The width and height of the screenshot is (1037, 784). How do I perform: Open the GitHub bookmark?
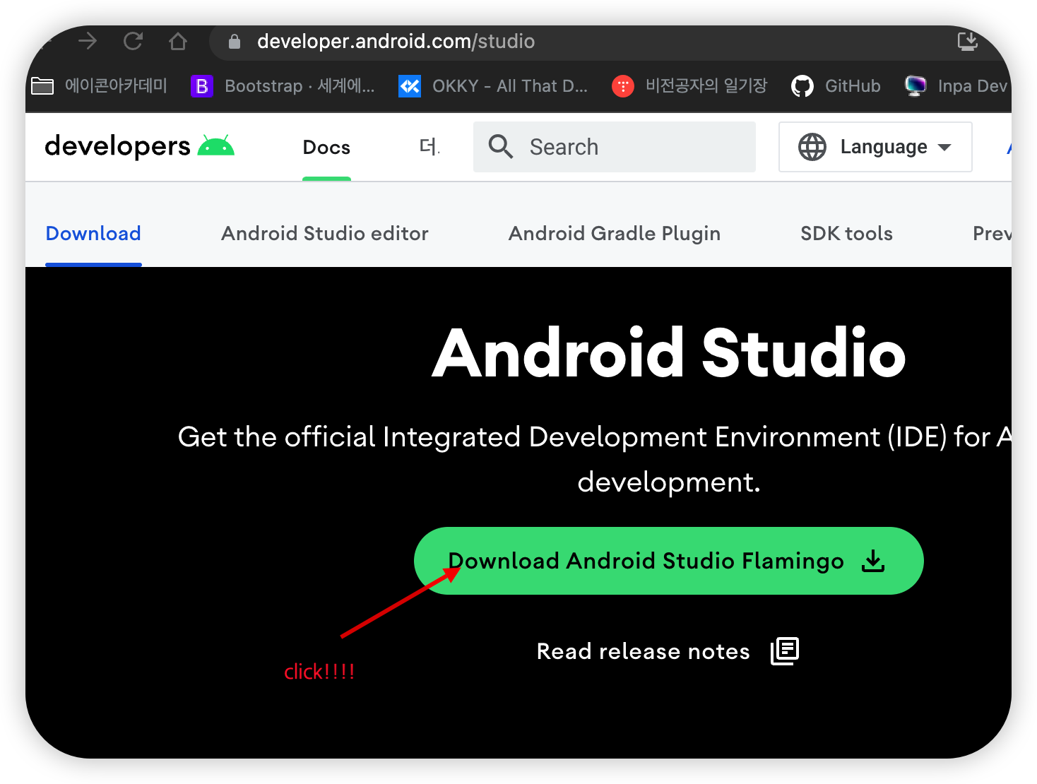coord(836,86)
